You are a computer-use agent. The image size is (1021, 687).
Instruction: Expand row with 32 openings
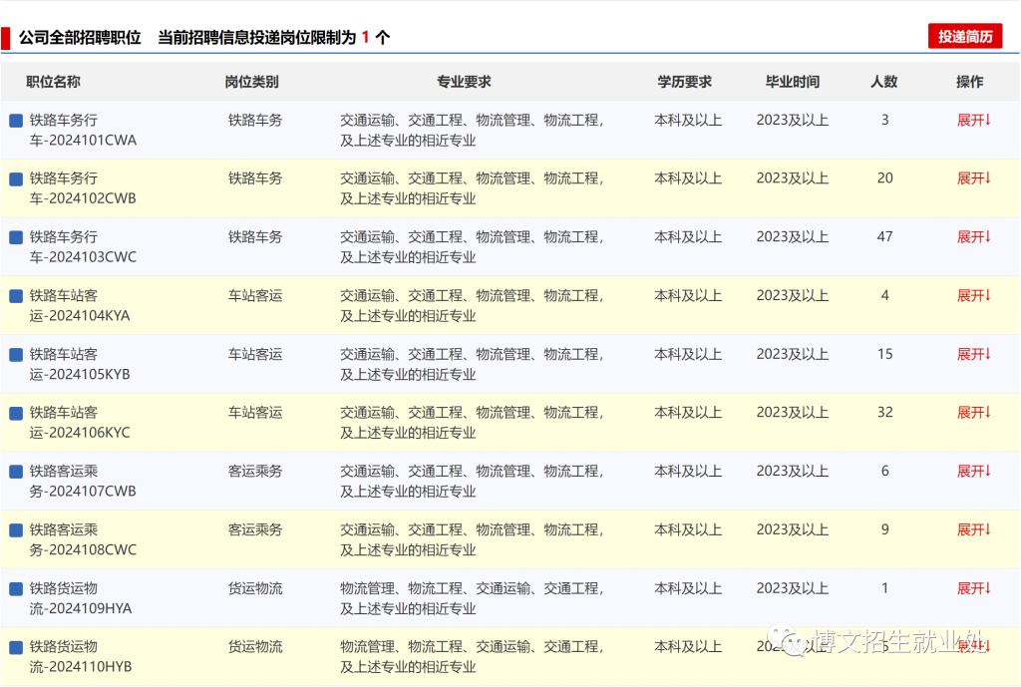tap(973, 413)
